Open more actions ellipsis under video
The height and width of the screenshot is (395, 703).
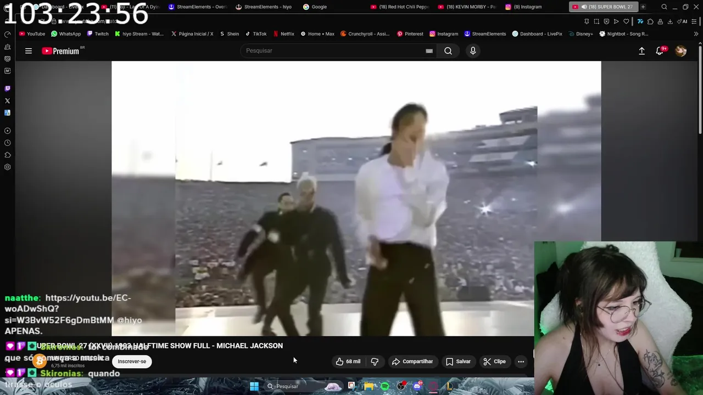pos(521,362)
